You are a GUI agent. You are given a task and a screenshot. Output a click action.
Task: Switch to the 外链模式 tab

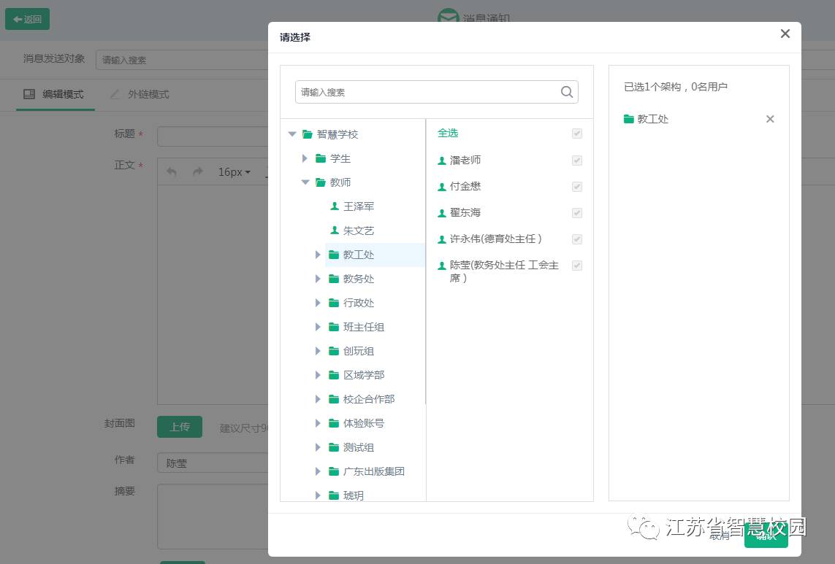click(x=140, y=95)
